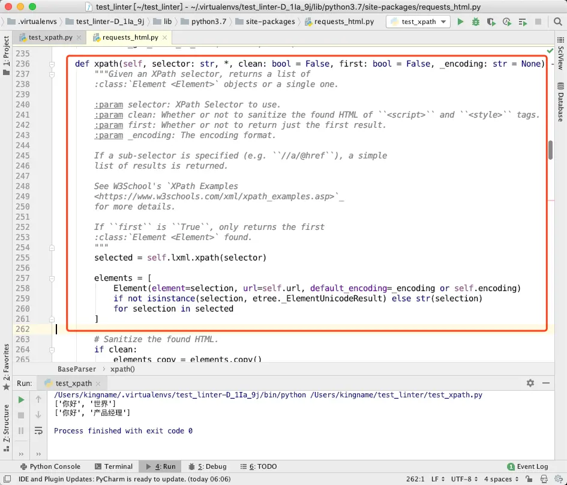The height and width of the screenshot is (485, 567).
Task: Collapse the xpath function at line 236
Action: [x=52, y=64]
